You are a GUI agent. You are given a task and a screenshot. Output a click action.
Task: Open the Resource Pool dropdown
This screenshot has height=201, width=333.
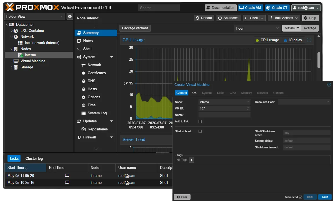(328, 102)
